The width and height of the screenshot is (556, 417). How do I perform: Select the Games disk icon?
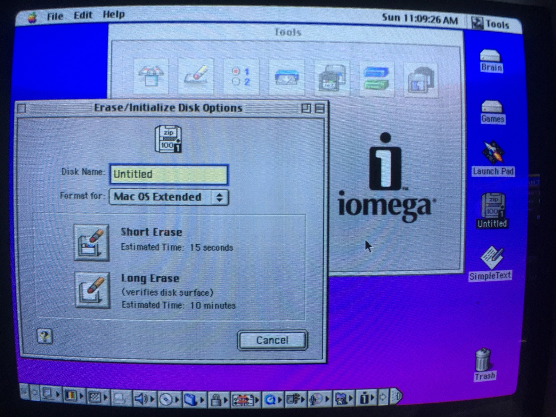pyautogui.click(x=492, y=112)
